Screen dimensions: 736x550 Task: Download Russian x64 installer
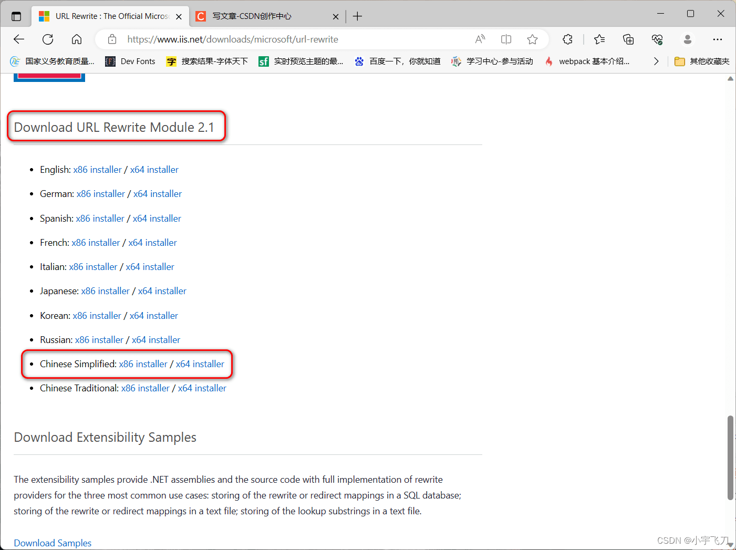156,340
